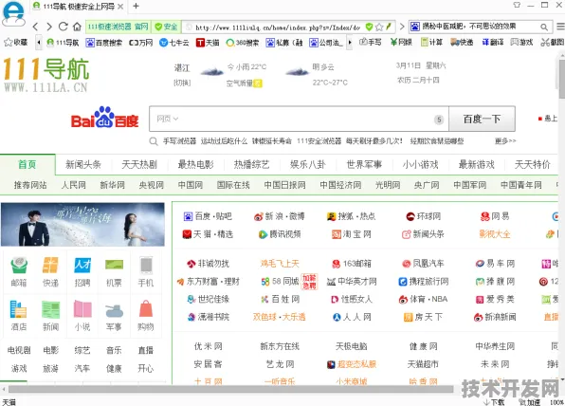Viewport: 565px width, 406px height.
Task: Click the 加速 accelerate status bar item
Action: tap(529, 402)
